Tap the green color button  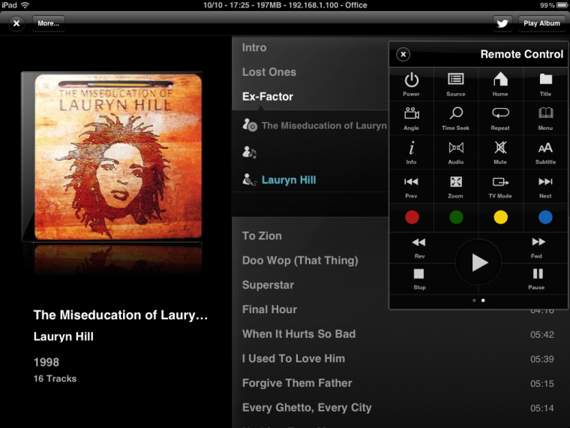coord(456,217)
